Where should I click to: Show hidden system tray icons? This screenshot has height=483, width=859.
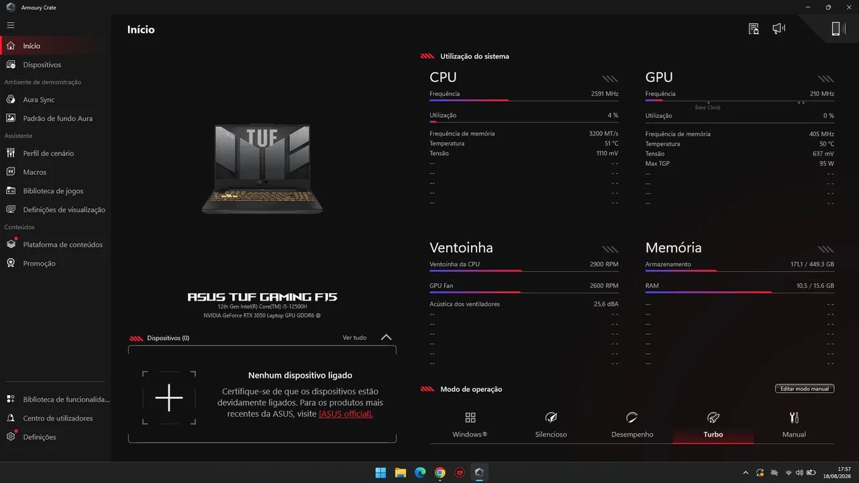[746, 472]
